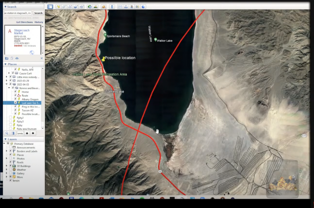This screenshot has height=208, width=314.
Task: Select the Show Ruler tool
Action: coord(112,7)
